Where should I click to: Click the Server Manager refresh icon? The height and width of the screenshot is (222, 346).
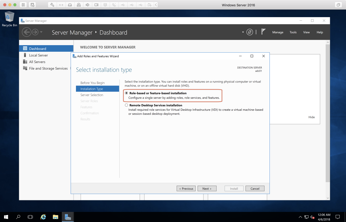point(250,32)
